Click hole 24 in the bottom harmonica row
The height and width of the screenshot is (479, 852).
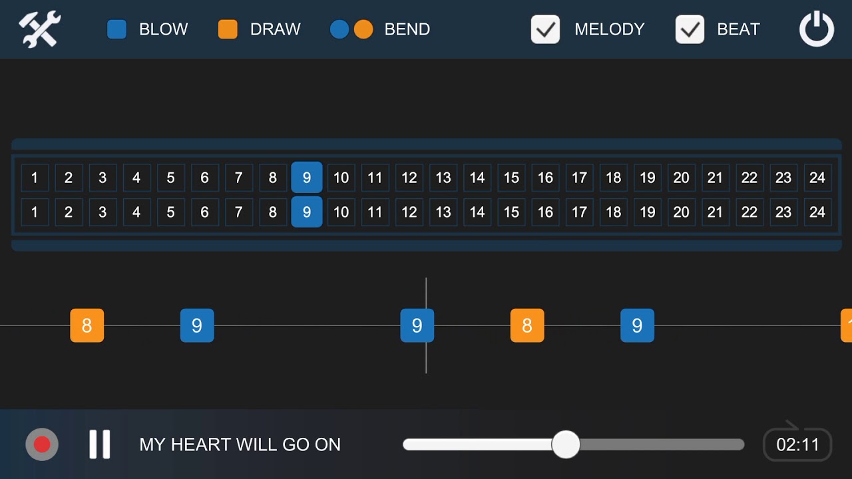[817, 212]
